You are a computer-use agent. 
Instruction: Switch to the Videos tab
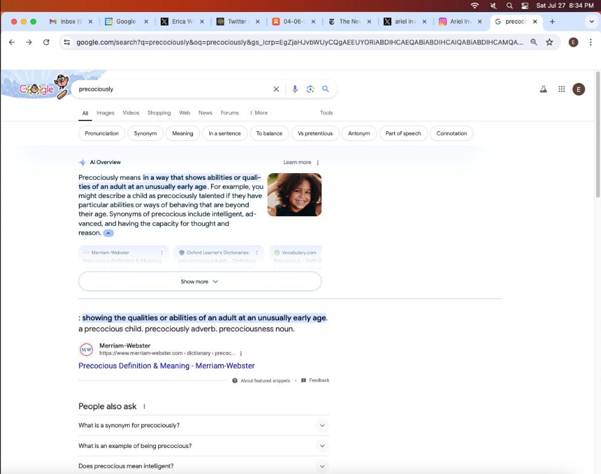click(x=131, y=113)
